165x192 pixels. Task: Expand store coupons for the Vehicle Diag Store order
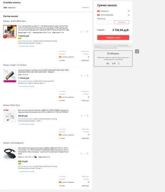88,182
